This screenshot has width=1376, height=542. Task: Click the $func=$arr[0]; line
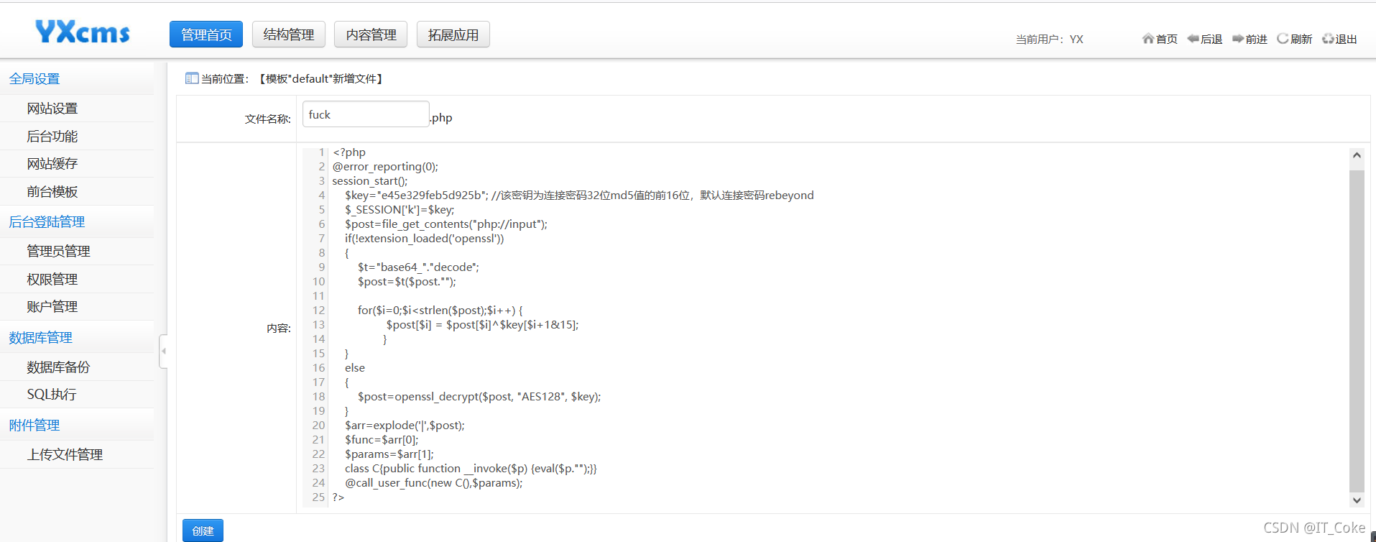382,440
